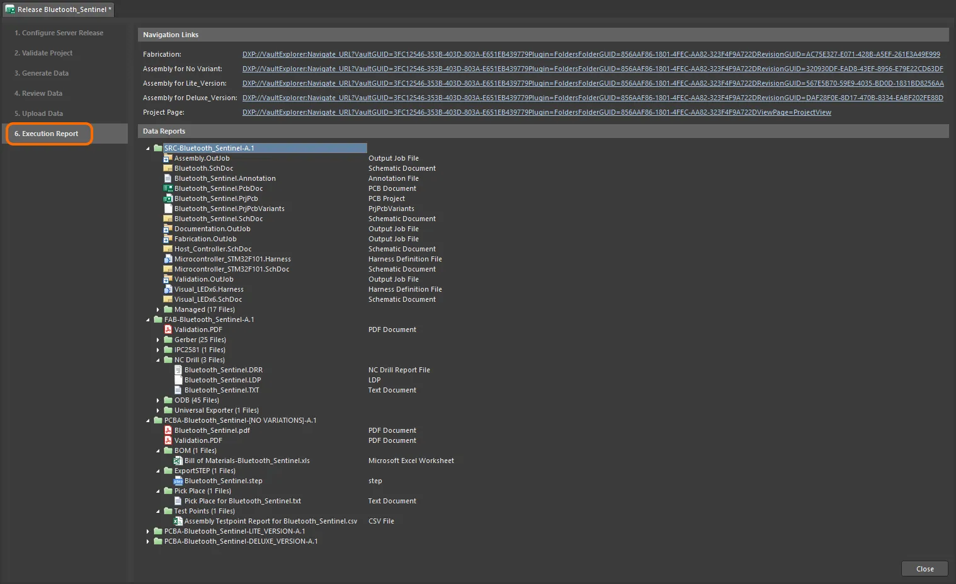Go to step 1. Configure Server Release
Image resolution: width=956 pixels, height=584 pixels.
59,33
